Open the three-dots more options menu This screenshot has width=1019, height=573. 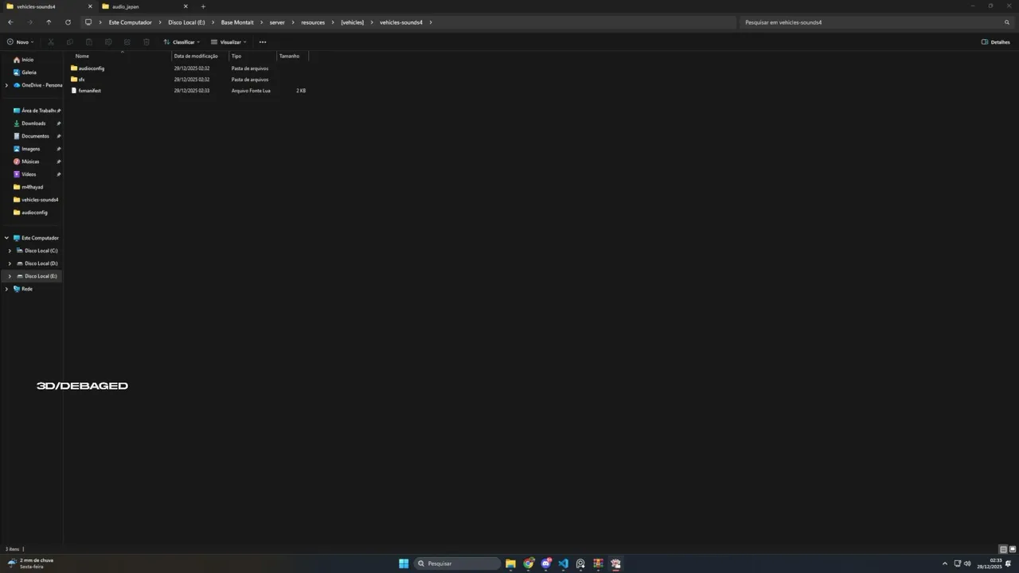pyautogui.click(x=263, y=42)
